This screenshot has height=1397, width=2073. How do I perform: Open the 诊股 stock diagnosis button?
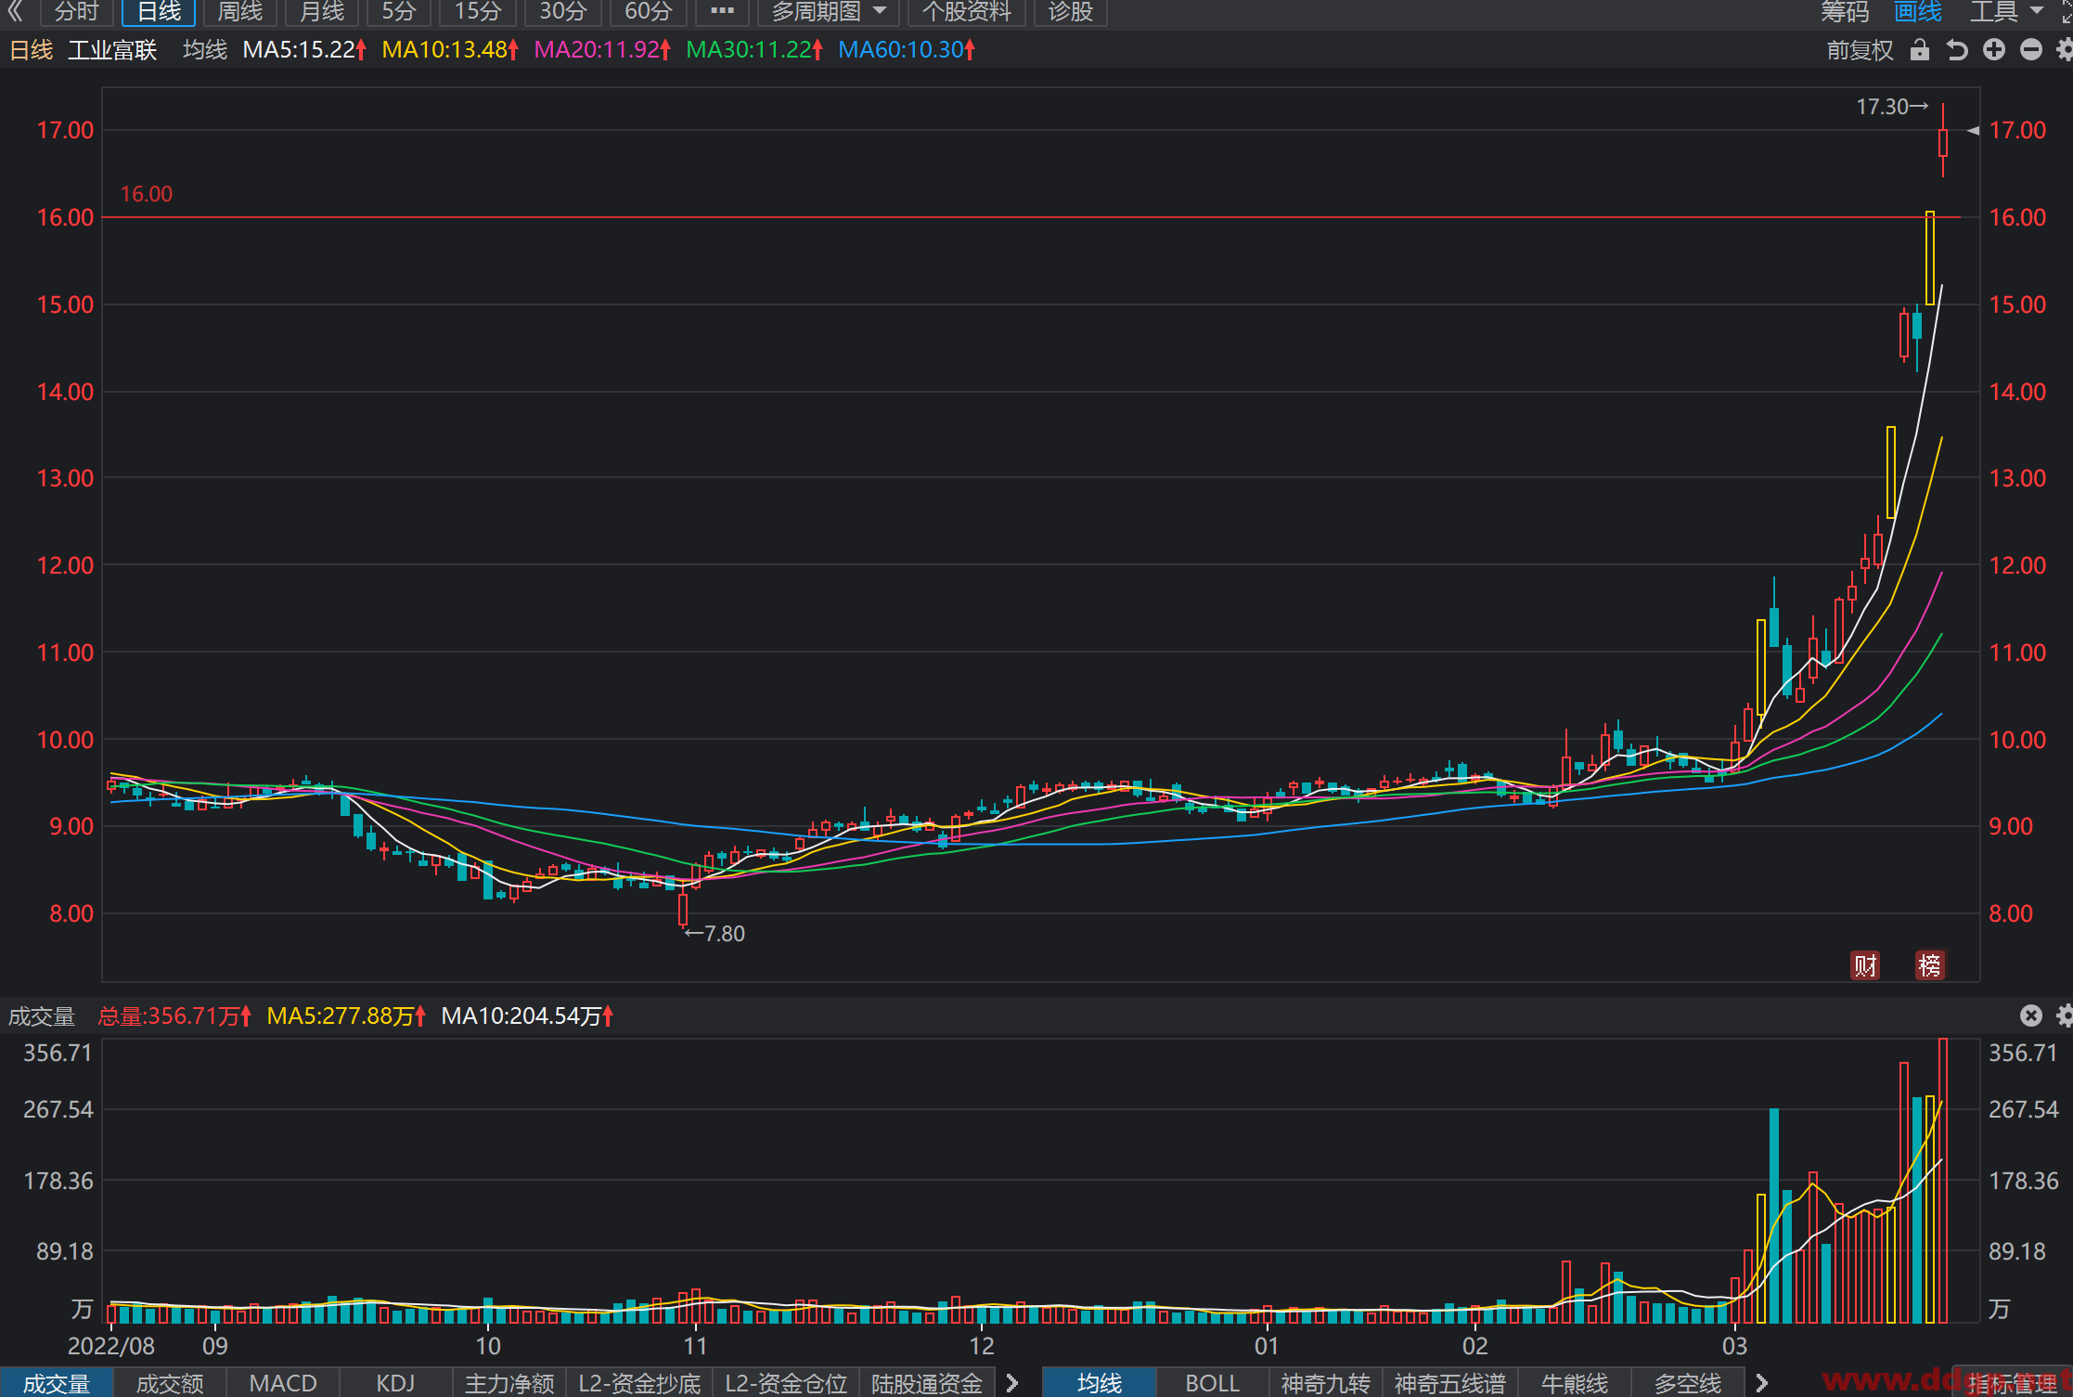click(x=1070, y=12)
